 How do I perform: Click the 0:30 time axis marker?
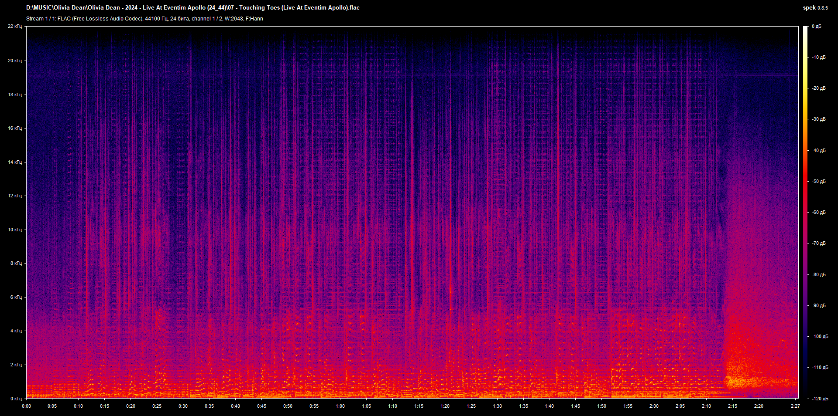pyautogui.click(x=183, y=406)
